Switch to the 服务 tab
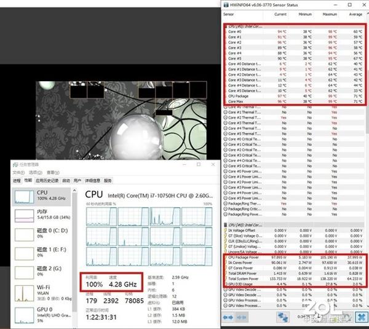 coord(108,181)
